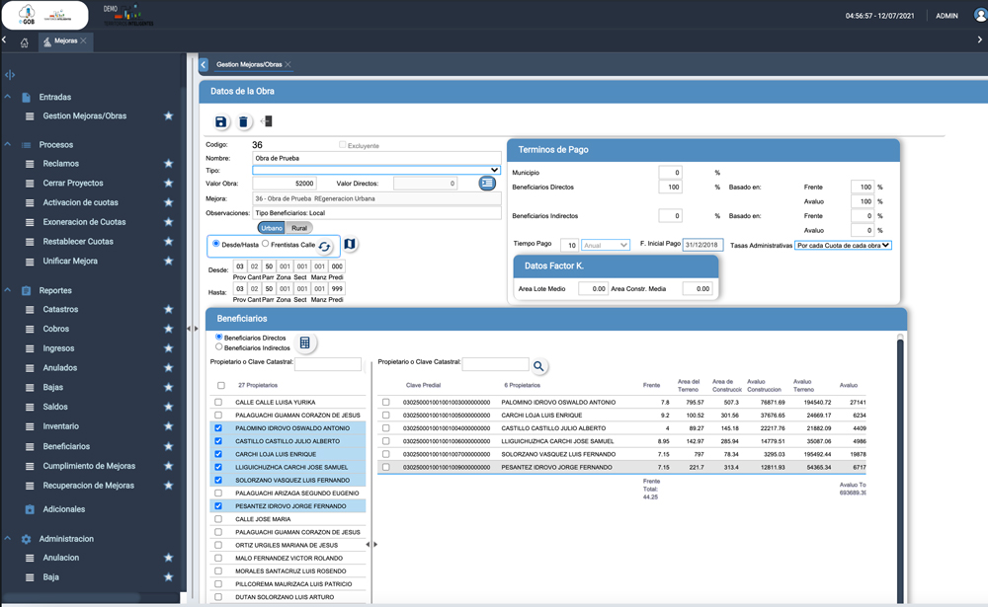
Task: Click the magnifier search icon in Beneficiarios
Action: click(538, 366)
